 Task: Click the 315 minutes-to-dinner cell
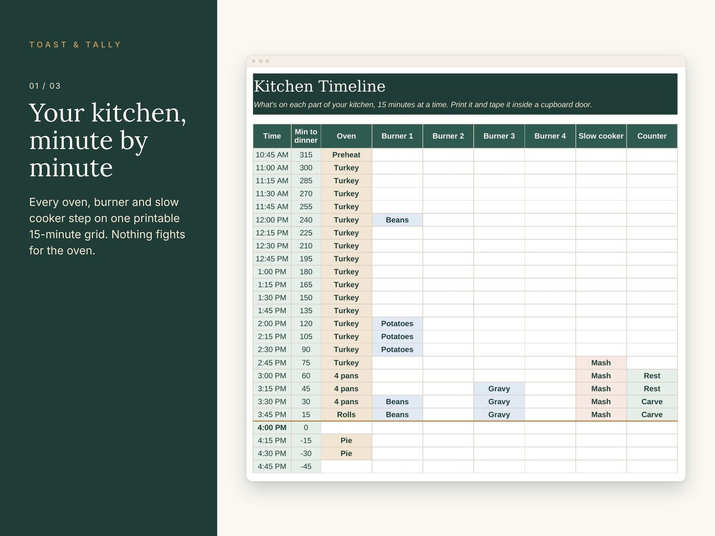point(306,155)
